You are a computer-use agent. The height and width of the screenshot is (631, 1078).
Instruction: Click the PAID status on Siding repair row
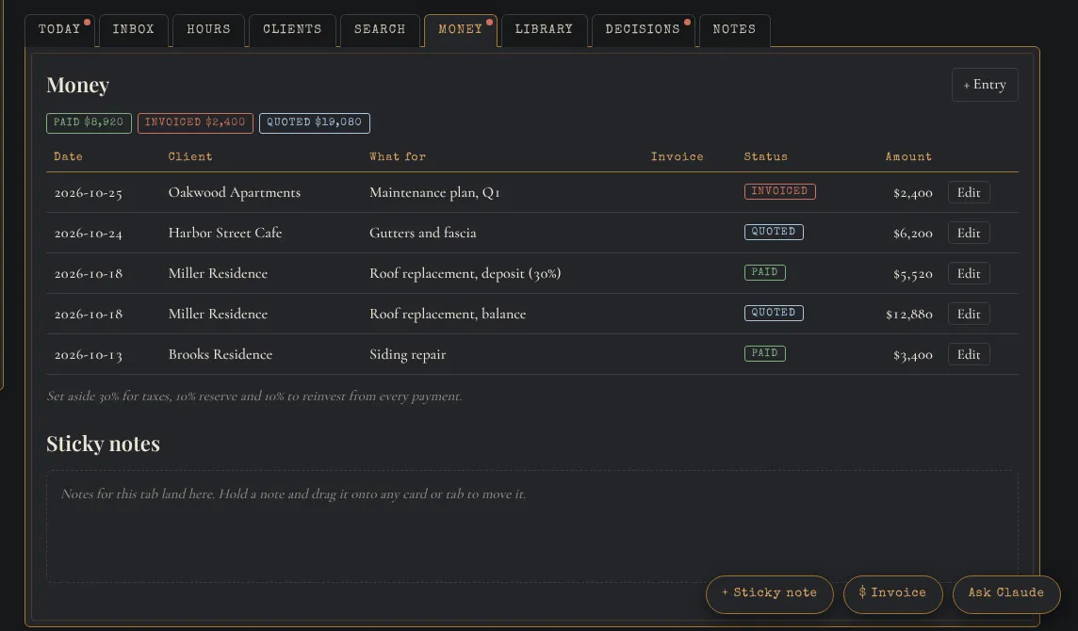(x=764, y=353)
